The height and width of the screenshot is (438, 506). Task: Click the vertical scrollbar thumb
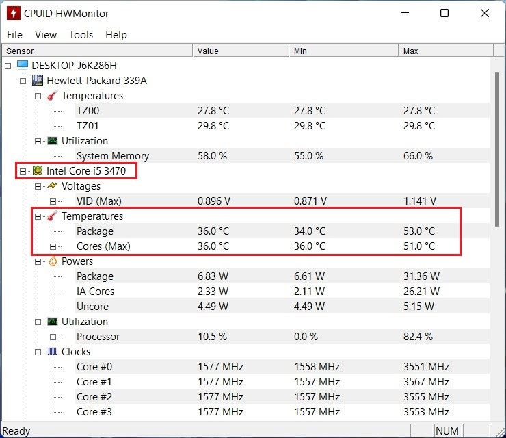[x=497, y=149]
